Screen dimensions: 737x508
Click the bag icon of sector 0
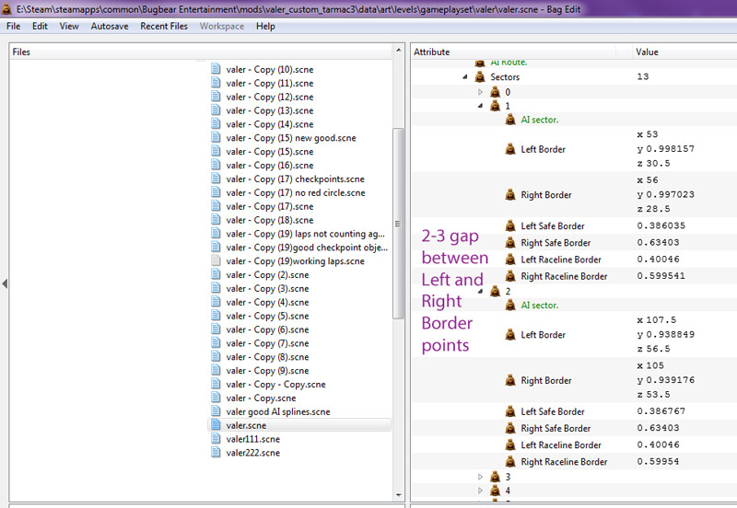coord(495,92)
